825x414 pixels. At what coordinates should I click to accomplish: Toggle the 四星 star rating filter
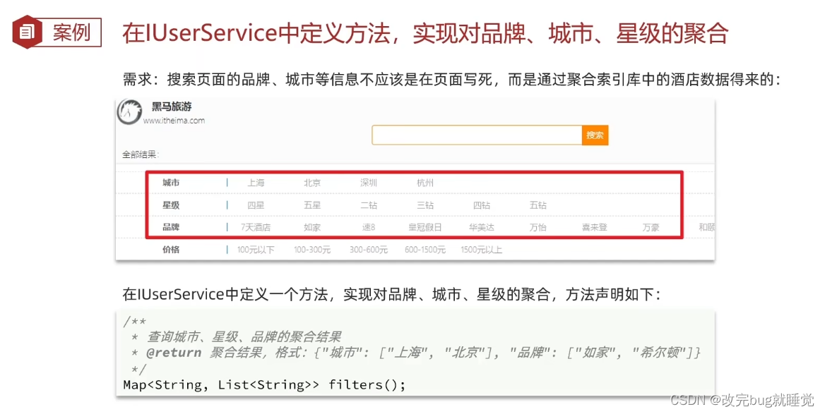[x=256, y=205]
